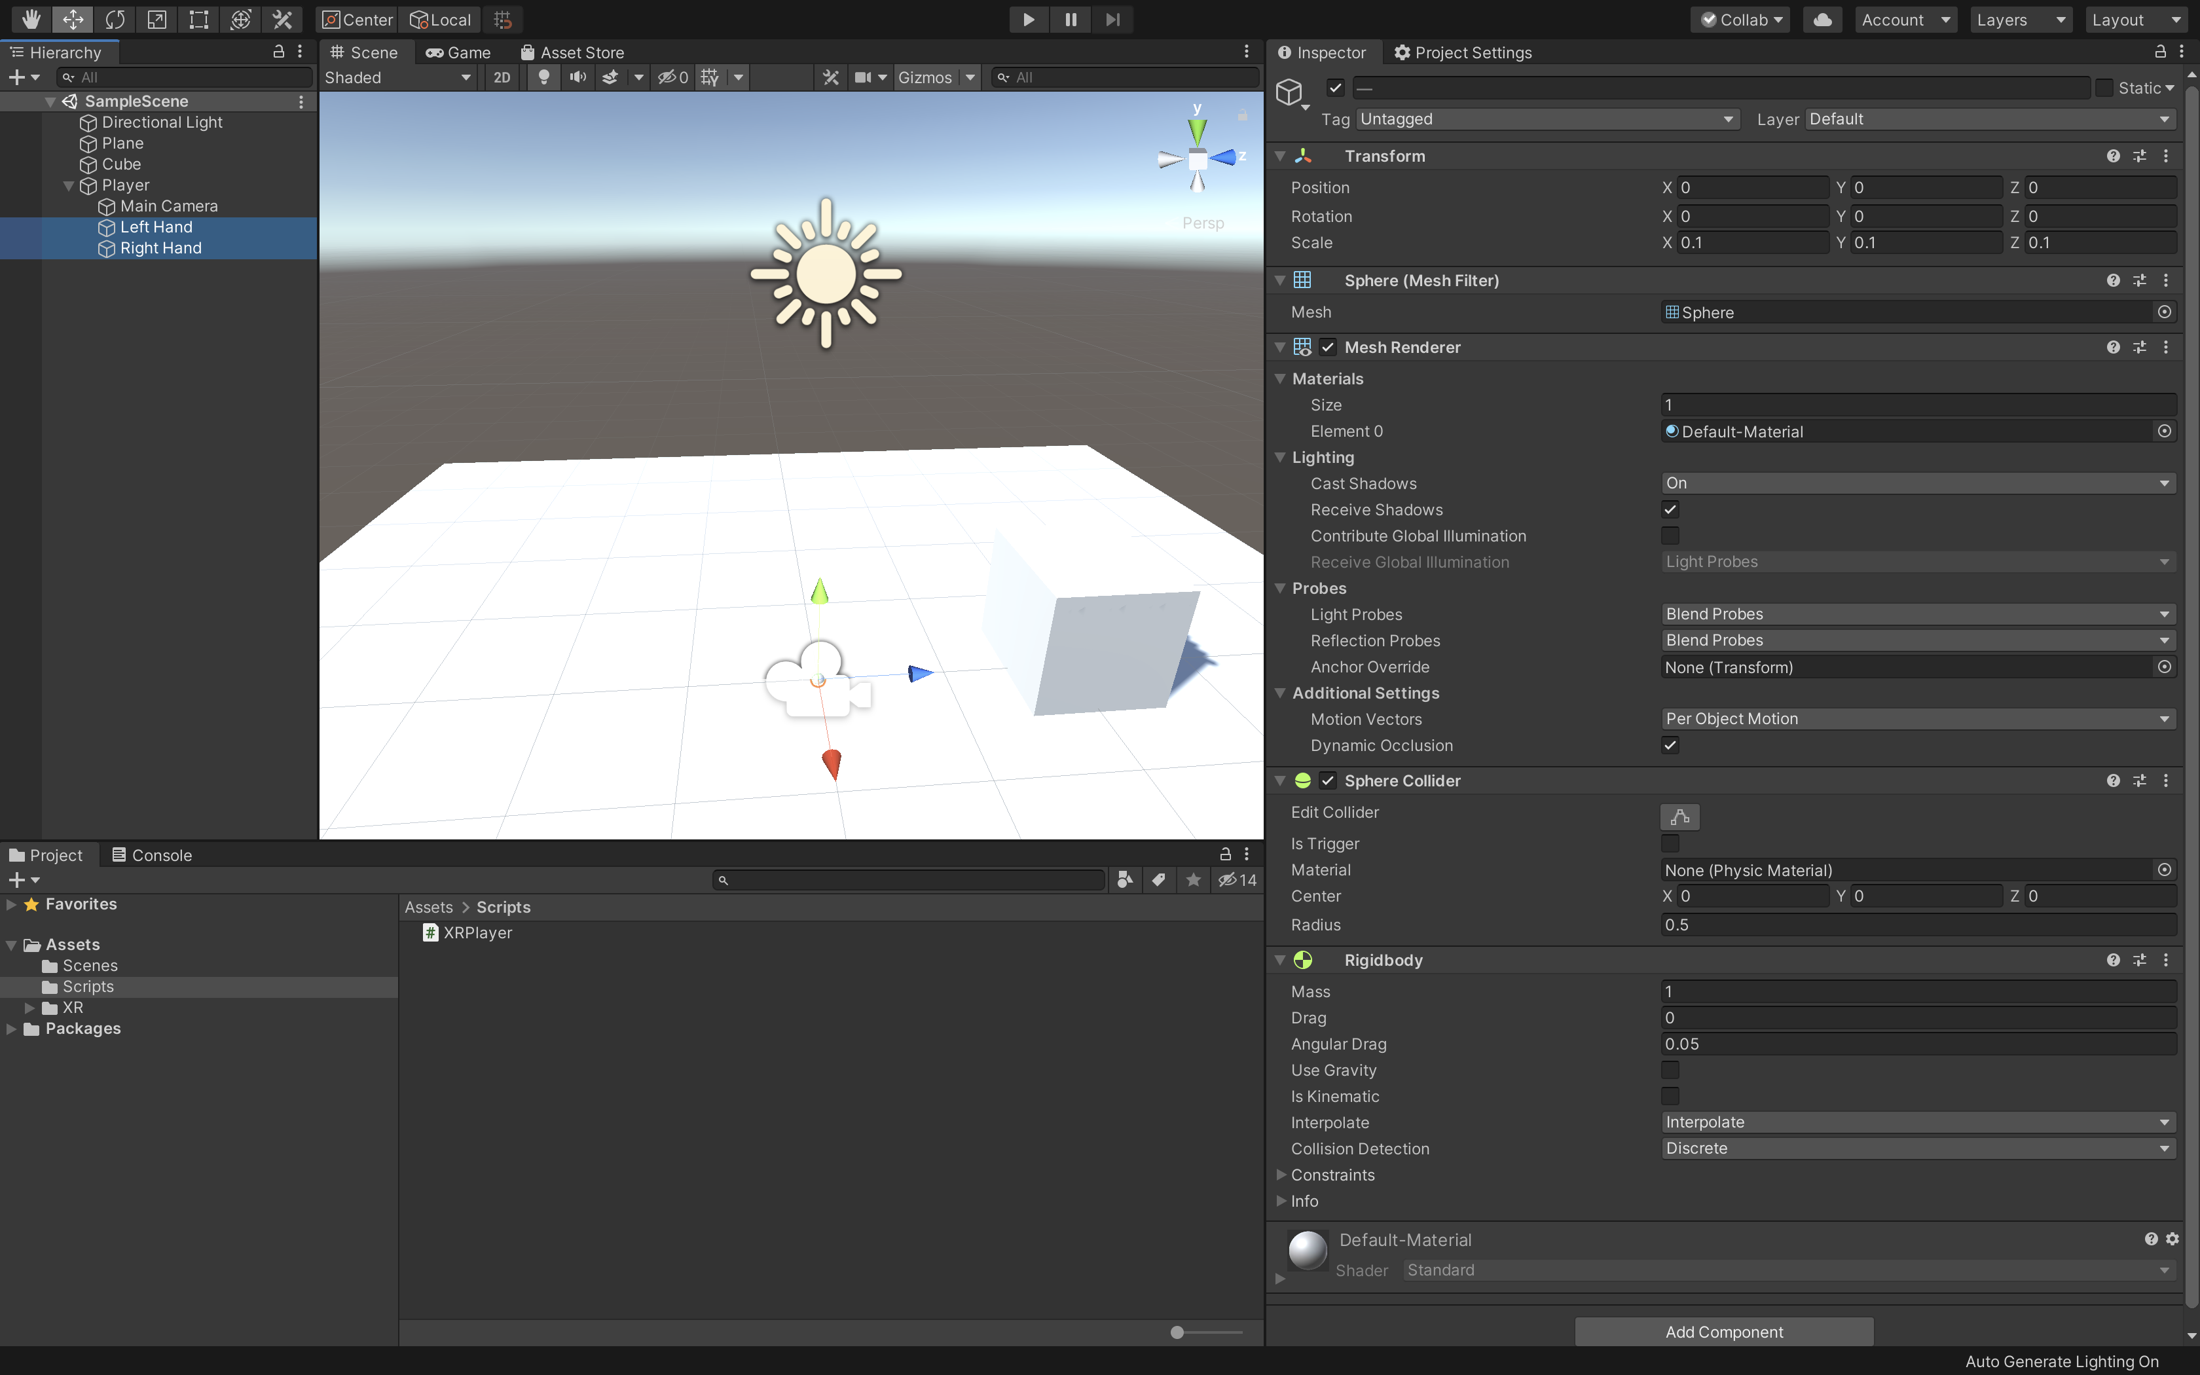Viewport: 2200px width, 1375px height.
Task: Enable Use Gravity checkbox
Action: click(x=1670, y=1069)
